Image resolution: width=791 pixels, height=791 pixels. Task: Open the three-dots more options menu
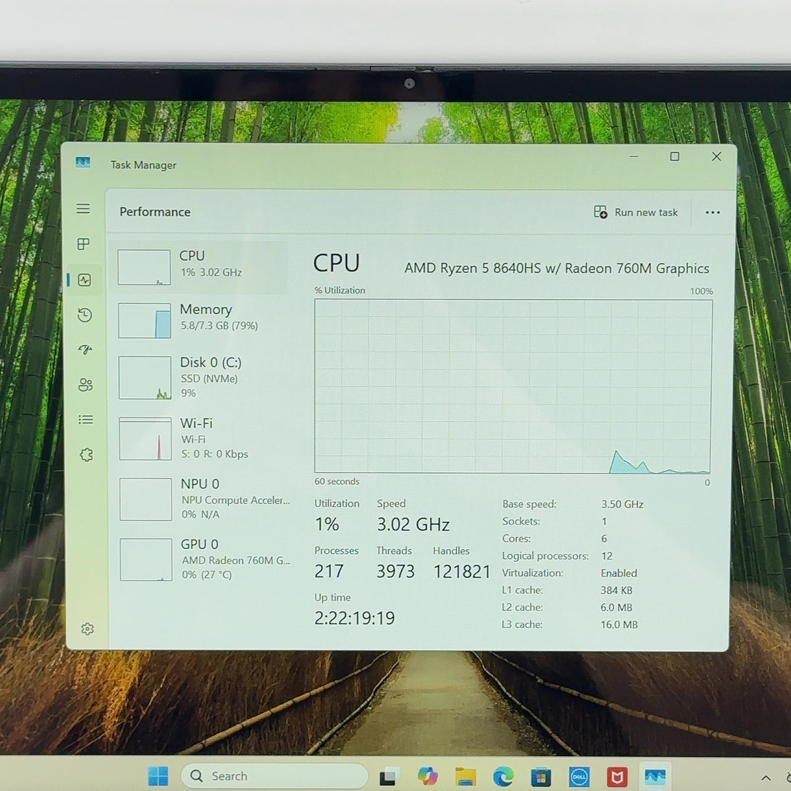pyautogui.click(x=713, y=212)
